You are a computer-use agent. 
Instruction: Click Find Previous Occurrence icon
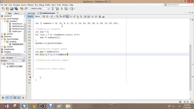point(61,16)
